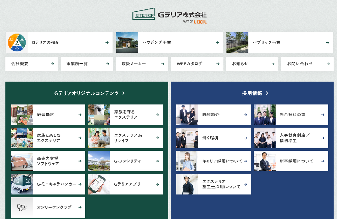Open 家族を守るエクステリア card
The height and width of the screenshot is (219, 337).
(x=125, y=115)
